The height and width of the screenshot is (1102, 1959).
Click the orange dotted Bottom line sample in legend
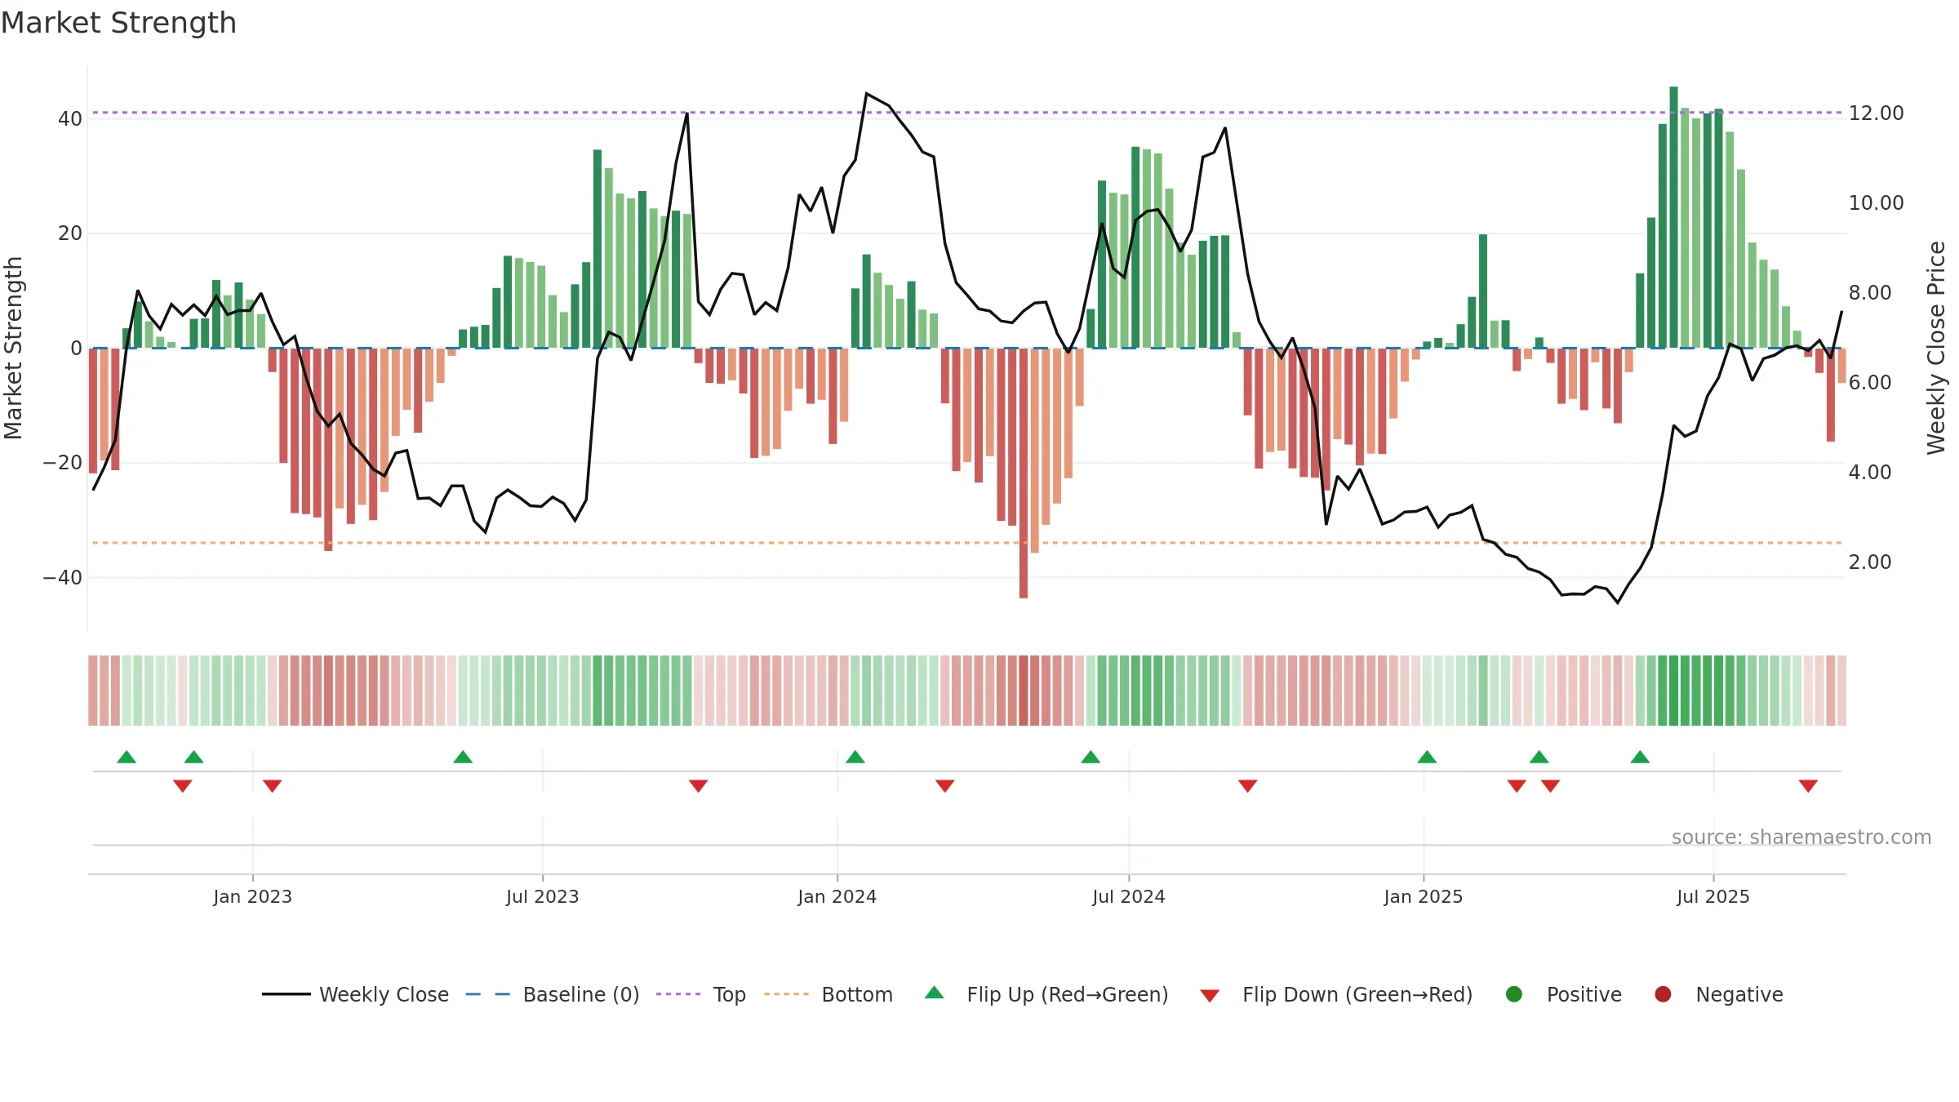tap(787, 994)
